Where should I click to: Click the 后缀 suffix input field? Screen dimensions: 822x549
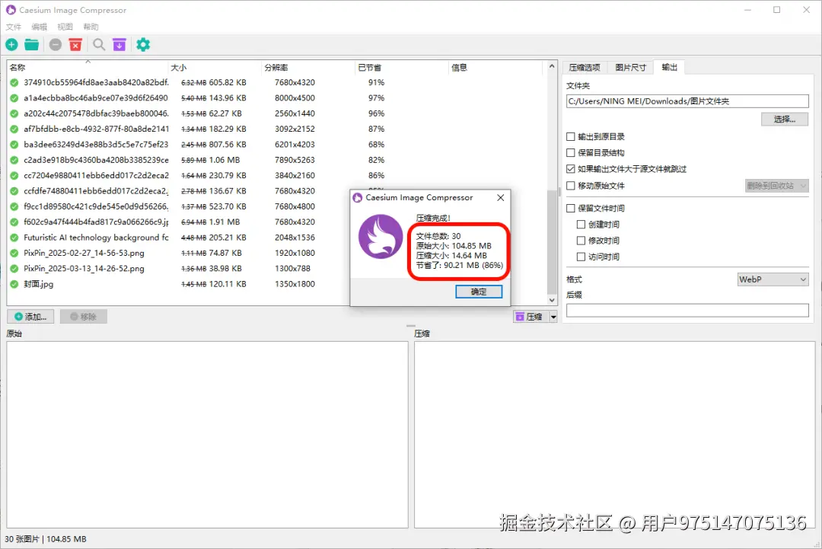click(x=687, y=311)
